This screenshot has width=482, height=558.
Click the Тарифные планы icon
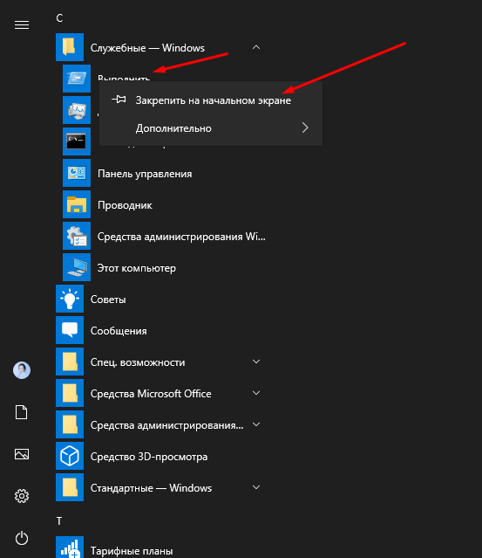70,548
